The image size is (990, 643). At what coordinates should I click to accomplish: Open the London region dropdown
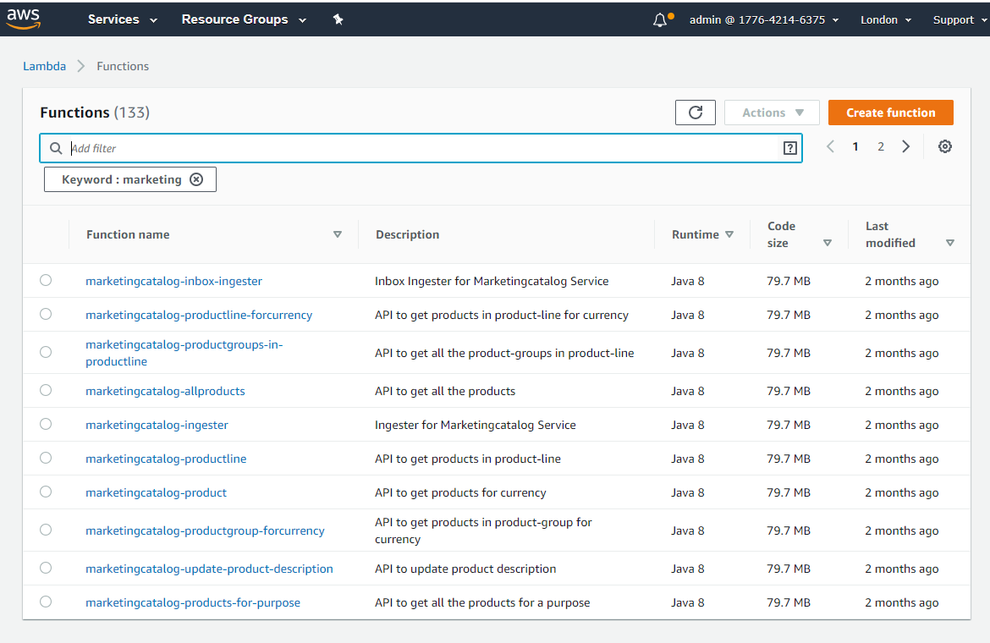click(x=886, y=19)
